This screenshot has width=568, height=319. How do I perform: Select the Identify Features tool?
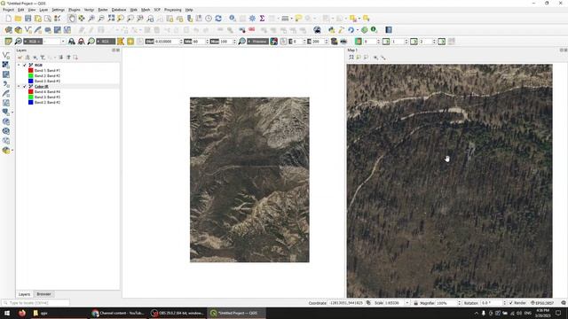[x=233, y=18]
